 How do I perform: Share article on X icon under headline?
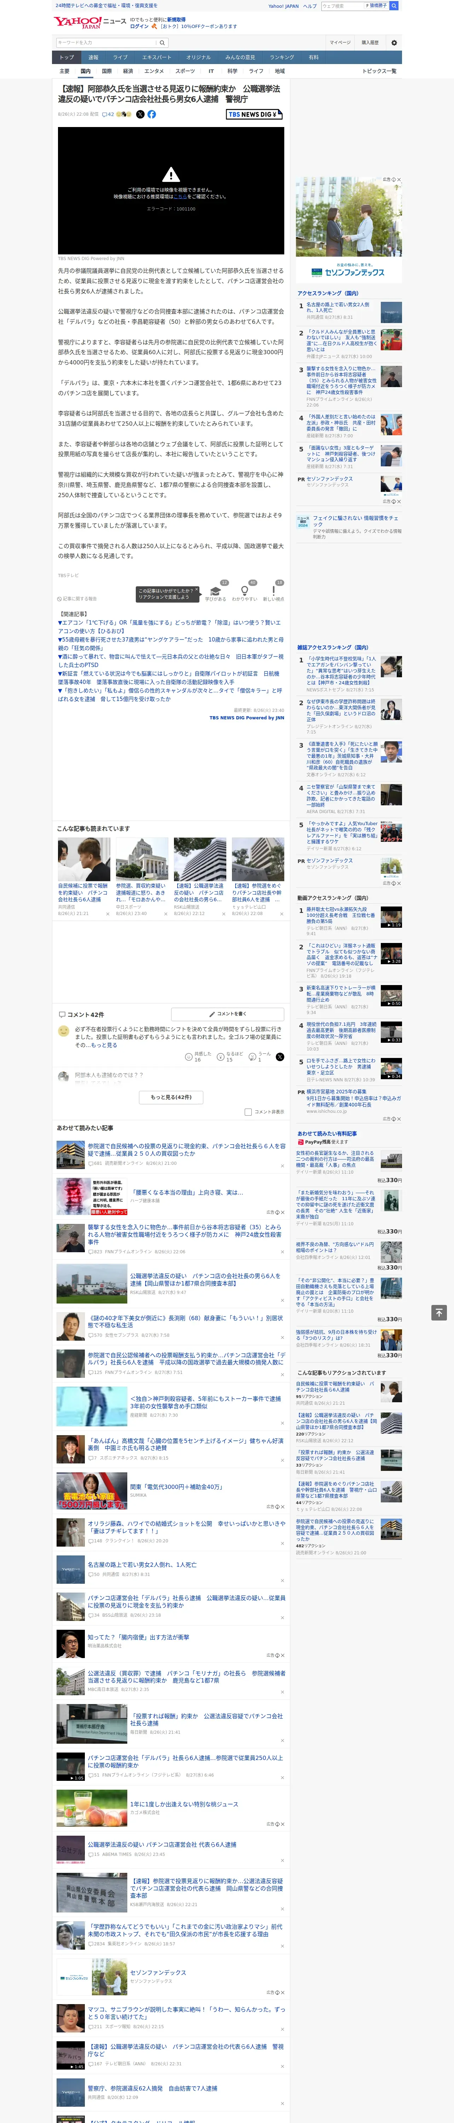point(140,115)
